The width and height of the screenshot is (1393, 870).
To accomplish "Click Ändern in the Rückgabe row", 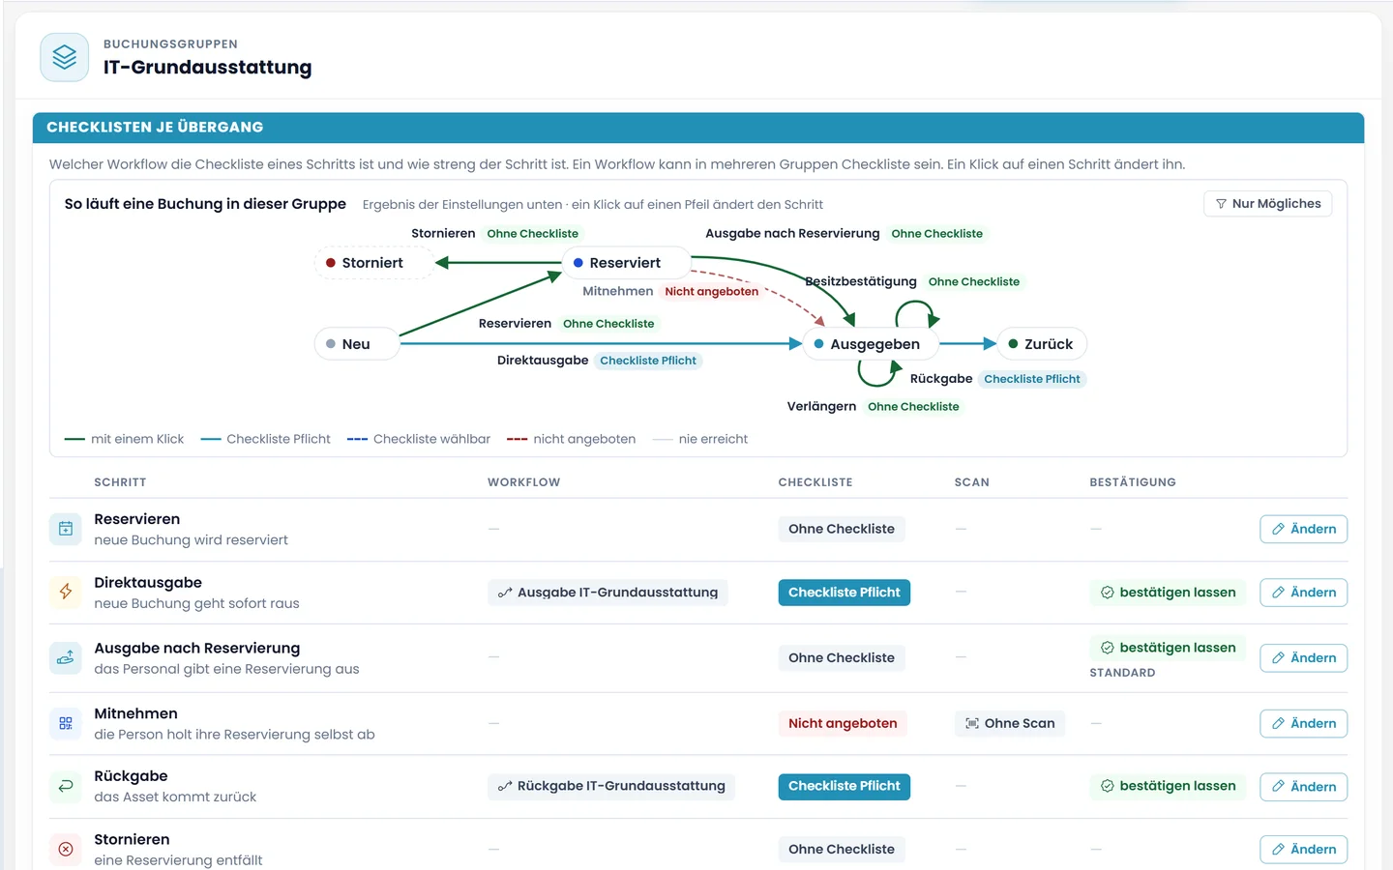I will coord(1303,787).
